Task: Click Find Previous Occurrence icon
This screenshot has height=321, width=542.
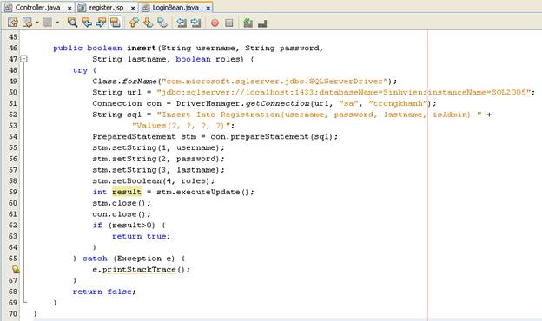Action: click(x=87, y=23)
